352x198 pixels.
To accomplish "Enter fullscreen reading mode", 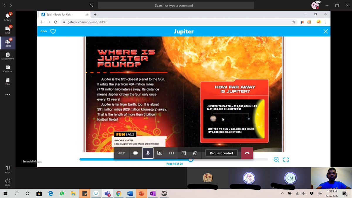I will pos(286,160).
